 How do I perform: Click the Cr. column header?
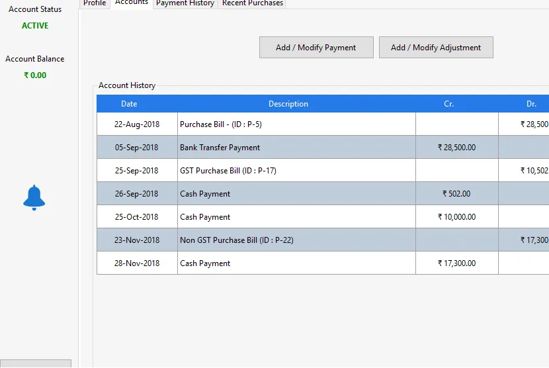449,104
